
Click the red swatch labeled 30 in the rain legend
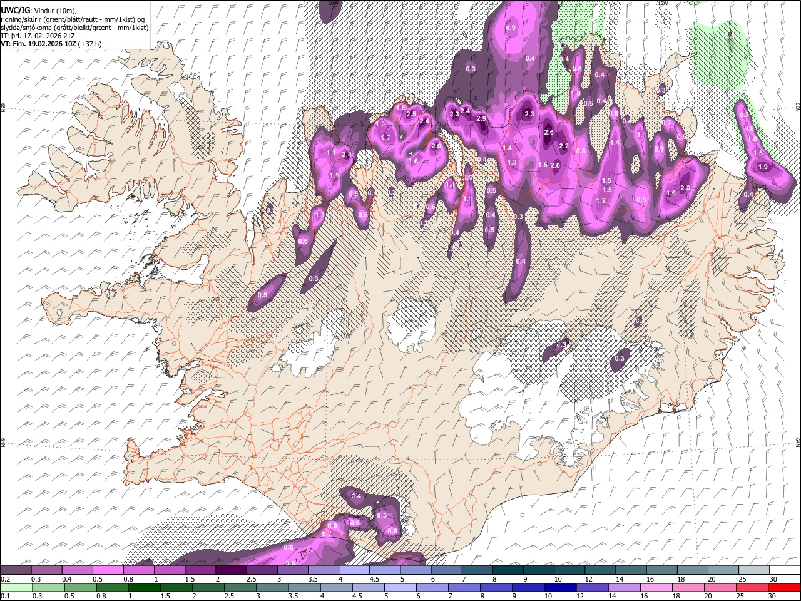pyautogui.click(x=784, y=587)
